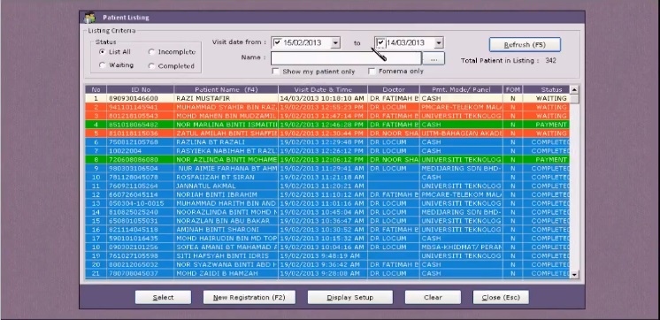Select patient row RAZI MUSTAFIR
Viewport: 660px width, 320px height.
[x=327, y=98]
